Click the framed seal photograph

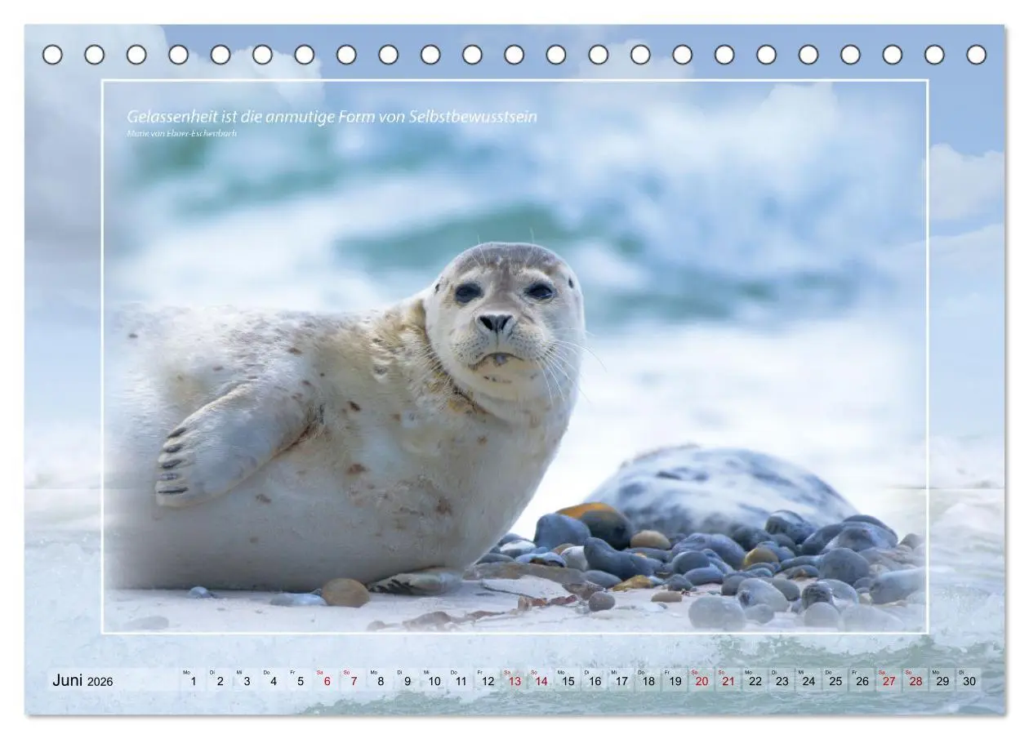coord(514,356)
